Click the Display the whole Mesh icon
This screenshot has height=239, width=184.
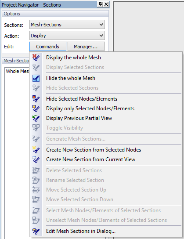pos(36,58)
